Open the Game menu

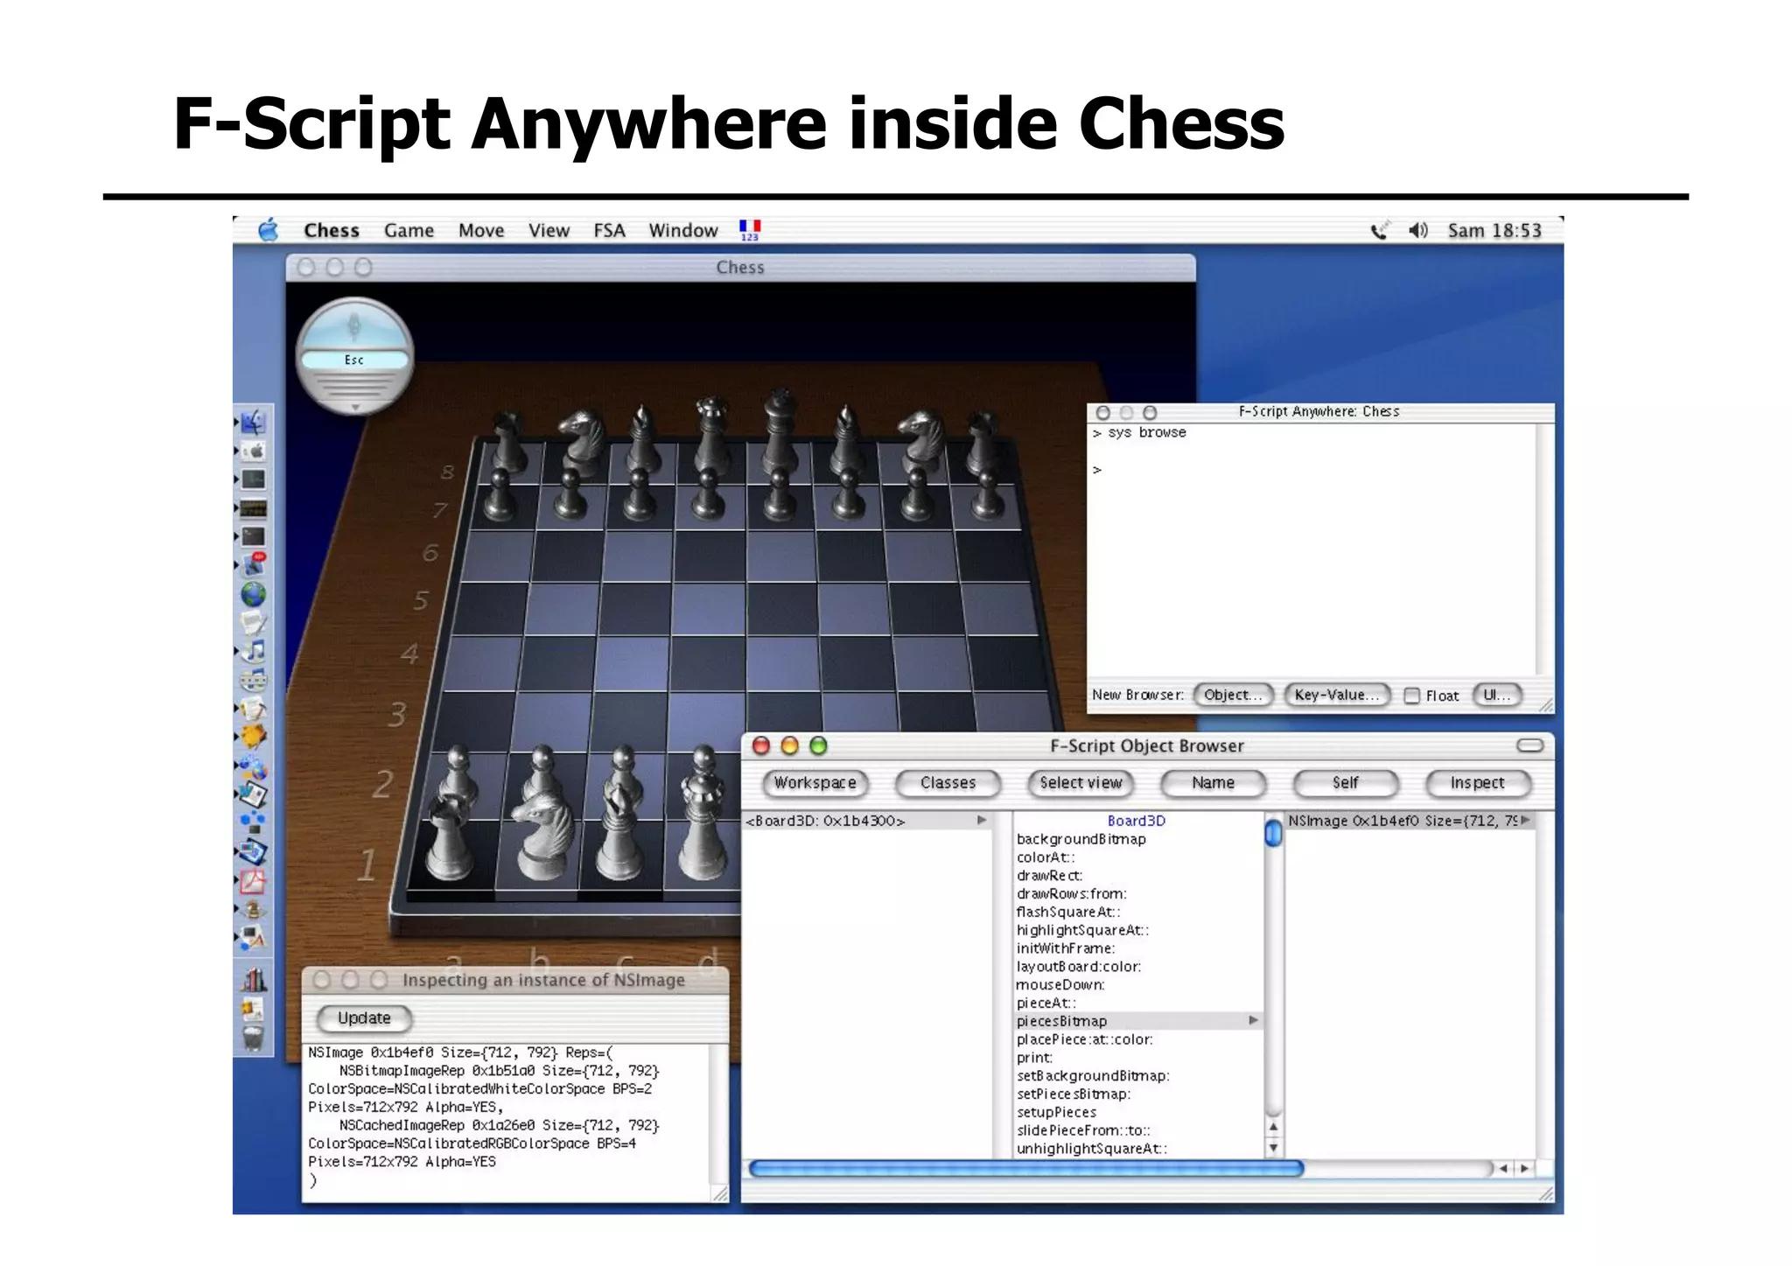409,230
